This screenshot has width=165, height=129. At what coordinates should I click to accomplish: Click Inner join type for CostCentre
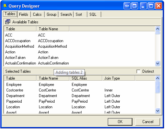pyautogui.click(x=108, y=90)
